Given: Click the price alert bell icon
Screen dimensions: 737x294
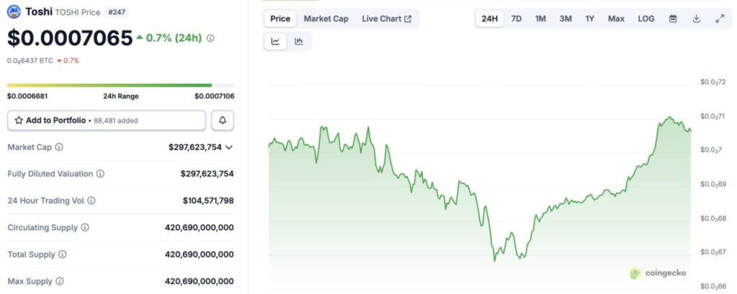Looking at the screenshot, I should [222, 121].
